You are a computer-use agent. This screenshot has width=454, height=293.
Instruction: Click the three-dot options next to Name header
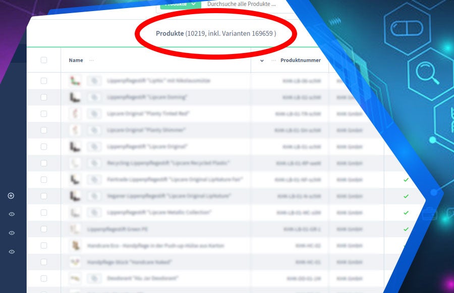[x=91, y=61]
